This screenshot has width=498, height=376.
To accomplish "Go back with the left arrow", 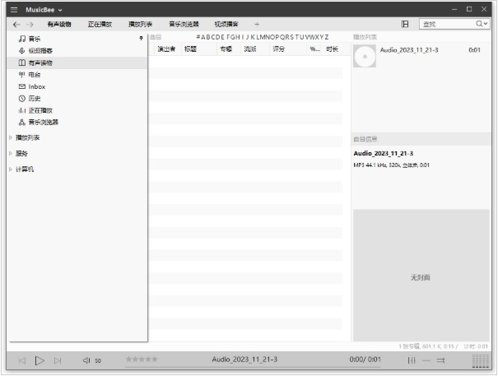I will 16,25.
